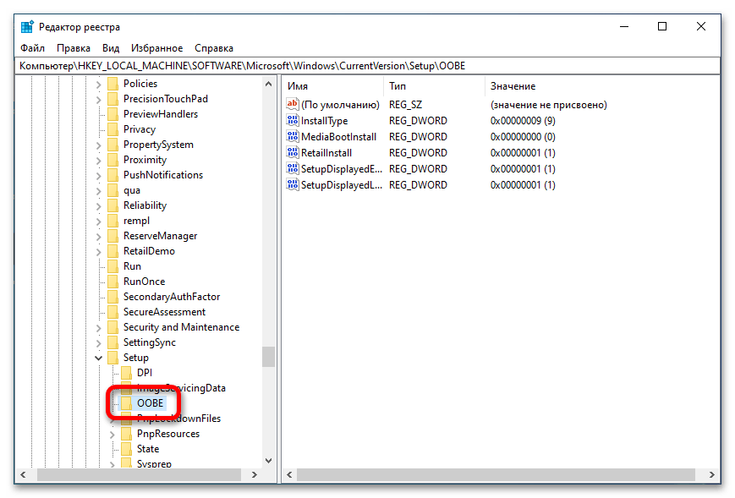Image resolution: width=735 pixels, height=498 pixels.
Task: Expand the PushNotifications key
Action: (98, 177)
